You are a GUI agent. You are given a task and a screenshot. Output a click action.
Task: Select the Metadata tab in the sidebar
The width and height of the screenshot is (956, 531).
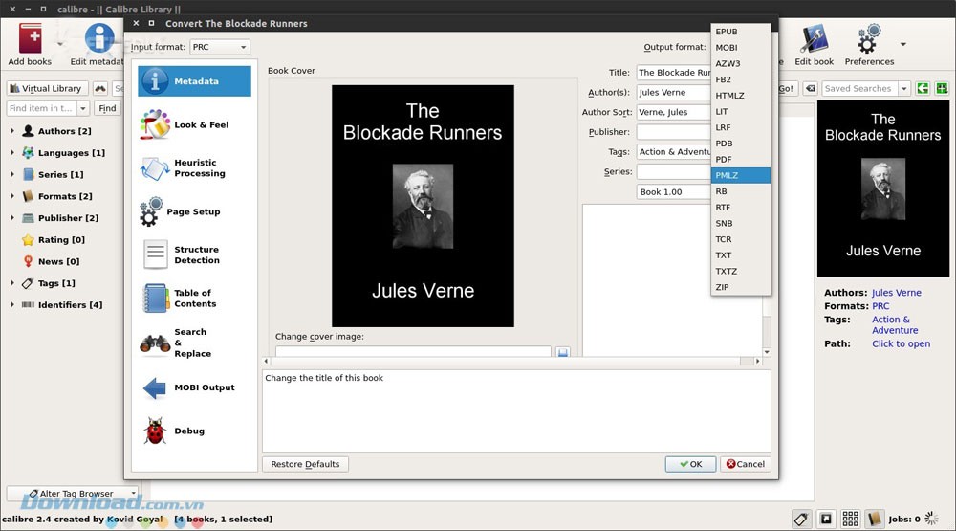coord(195,81)
